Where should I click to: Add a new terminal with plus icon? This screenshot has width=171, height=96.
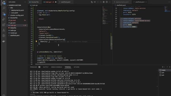pos(162,67)
